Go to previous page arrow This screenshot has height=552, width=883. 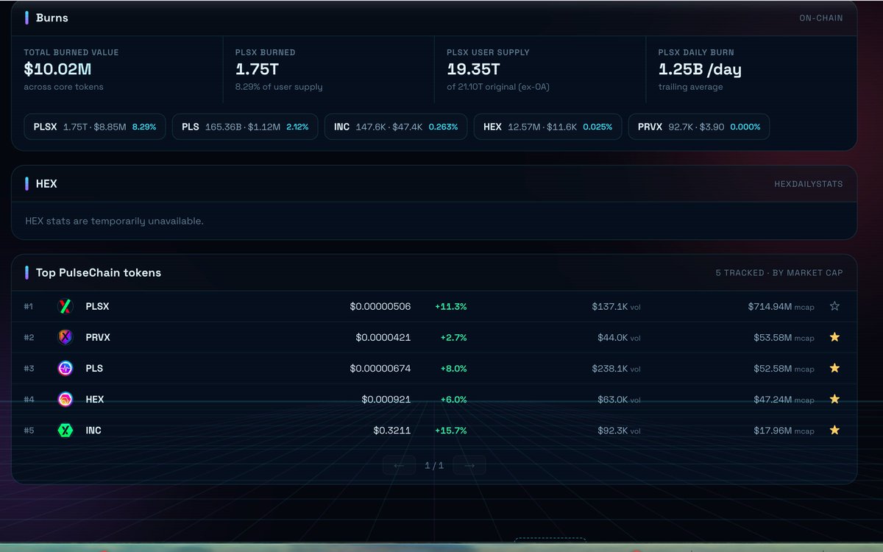coord(399,465)
